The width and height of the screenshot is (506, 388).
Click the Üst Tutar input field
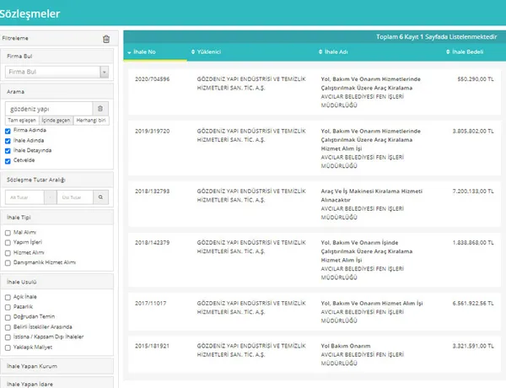click(x=75, y=197)
